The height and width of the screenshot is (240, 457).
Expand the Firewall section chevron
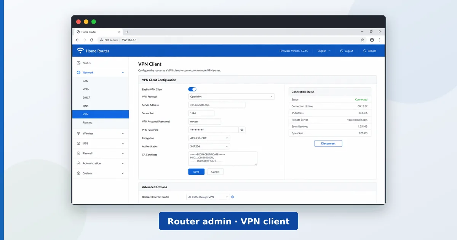[123, 154]
